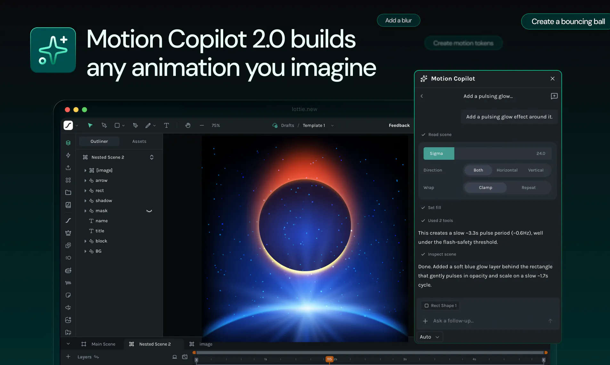Select the hand pan tool
The height and width of the screenshot is (365, 610).
pyautogui.click(x=188, y=126)
